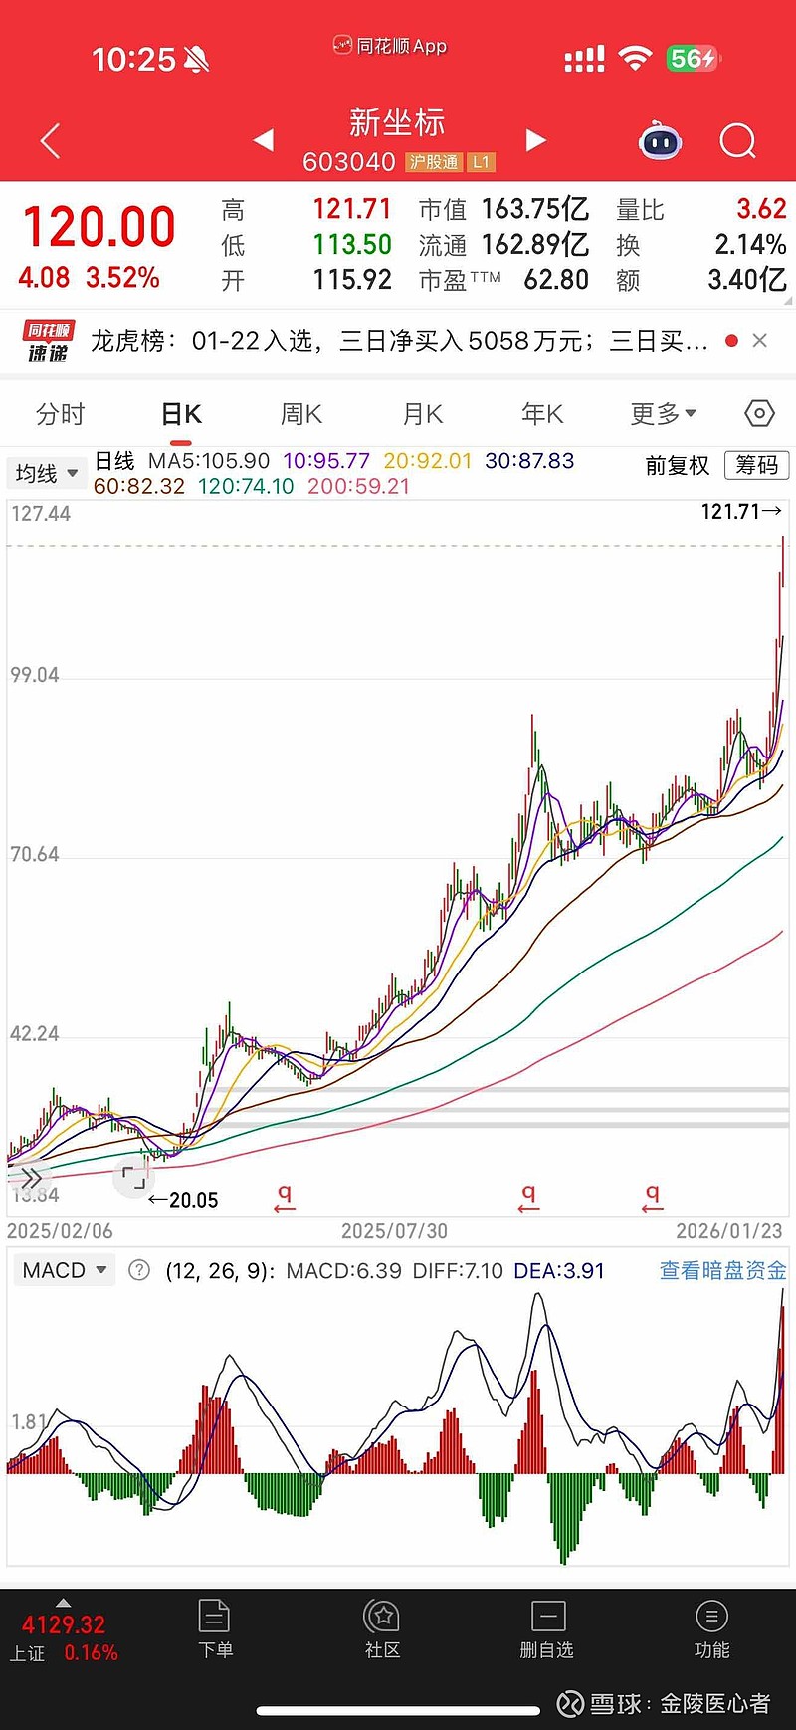Tap the 删自选 remove-favorite icon
The image size is (796, 1730).
pyautogui.click(x=547, y=1629)
